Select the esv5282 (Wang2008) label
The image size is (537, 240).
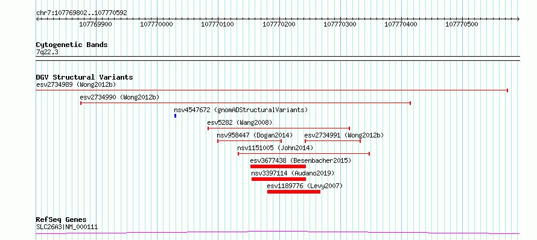(240, 122)
